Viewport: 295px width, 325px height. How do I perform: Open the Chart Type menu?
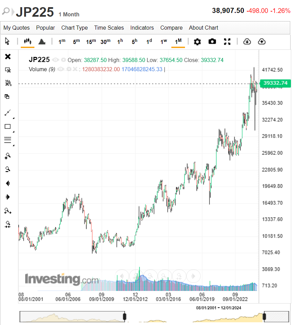point(74,28)
